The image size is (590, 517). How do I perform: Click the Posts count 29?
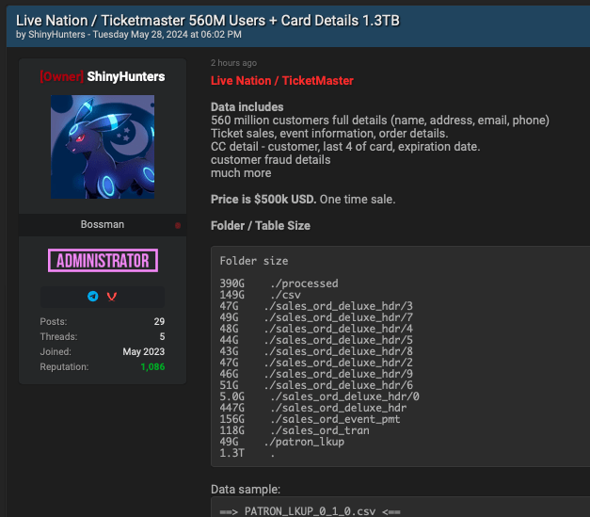click(x=159, y=321)
